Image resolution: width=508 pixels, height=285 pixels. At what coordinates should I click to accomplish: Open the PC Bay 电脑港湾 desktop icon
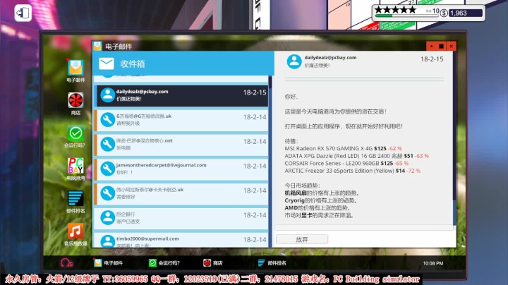coord(75,169)
